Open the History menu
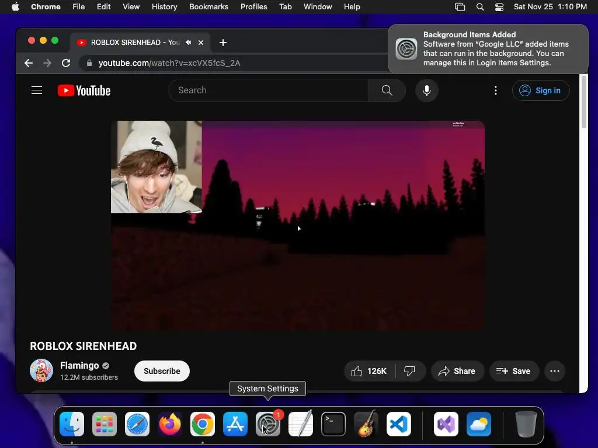Viewport: 598px width, 448px height. pos(164,6)
